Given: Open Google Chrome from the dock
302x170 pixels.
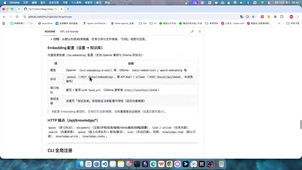Looking at the screenshot, I should (x=169, y=164).
